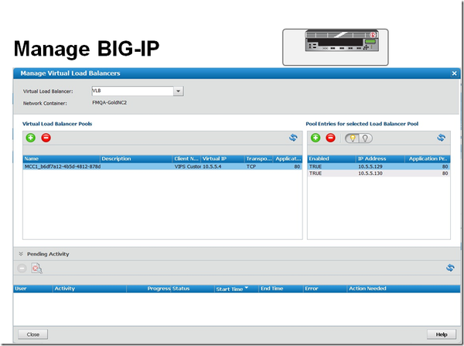Click the VIPS Custor client cell
The height and width of the screenshot is (346, 464).
click(188, 166)
